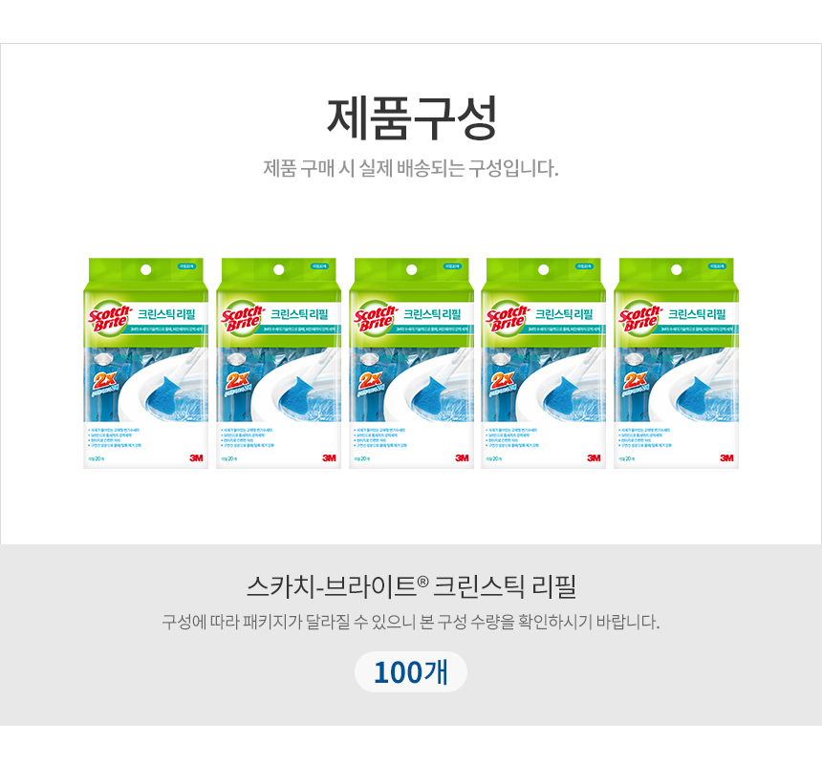Click the 2X badge on second package

pyautogui.click(x=237, y=383)
